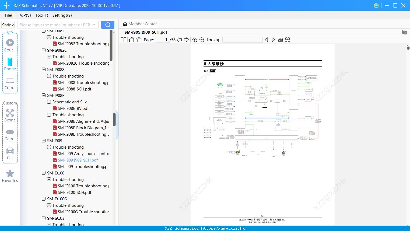Image resolution: width=410 pixels, height=231 pixels.
Task: Click the XZZ star logo icon
Action: click(6, 5)
